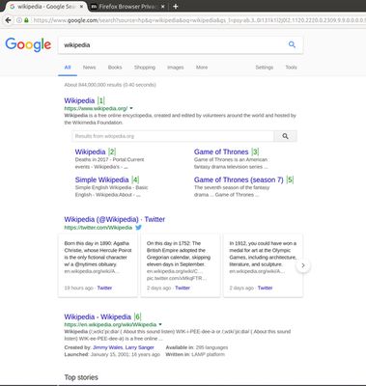Click Twitter link on Gregorian calendar tweet
Screen dimensions: 366x386
[x=183, y=288]
